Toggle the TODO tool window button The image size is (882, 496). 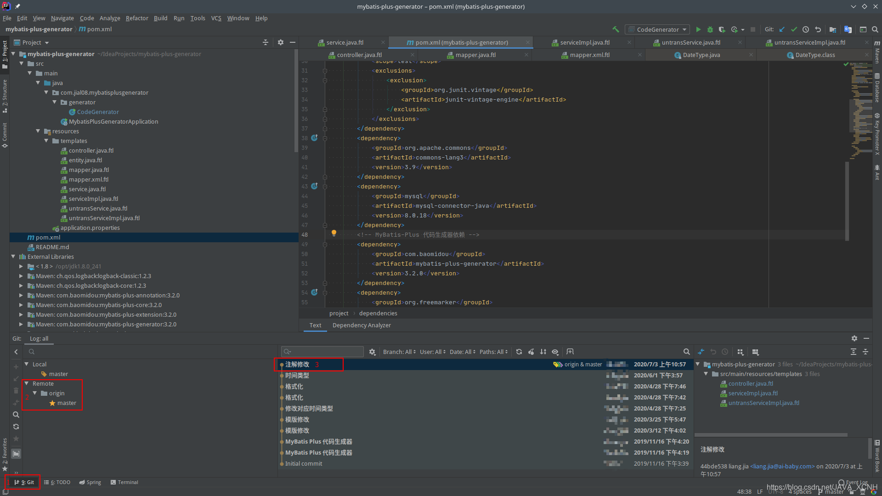[57, 482]
